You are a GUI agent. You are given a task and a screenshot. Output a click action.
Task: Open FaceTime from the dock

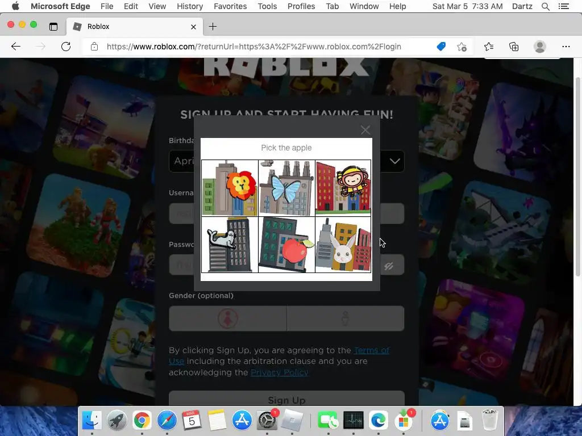tap(328, 421)
